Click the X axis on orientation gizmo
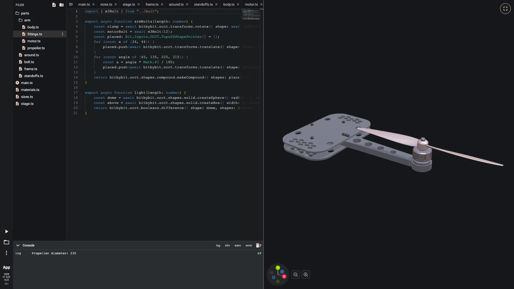 pos(284,276)
